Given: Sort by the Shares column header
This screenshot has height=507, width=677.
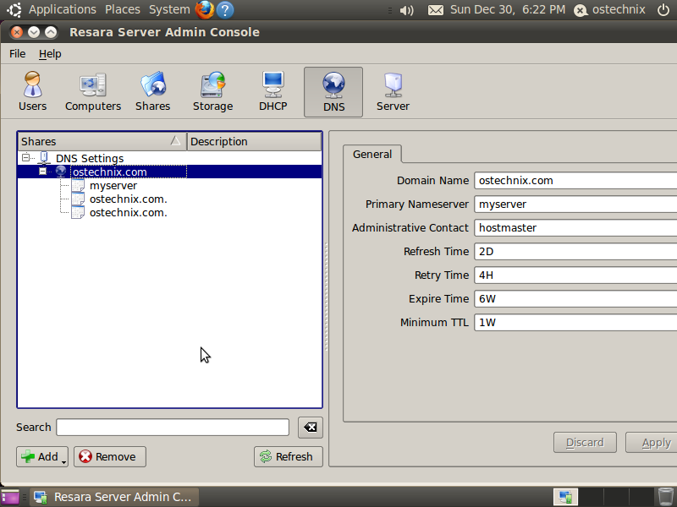Looking at the screenshot, I should pos(102,141).
